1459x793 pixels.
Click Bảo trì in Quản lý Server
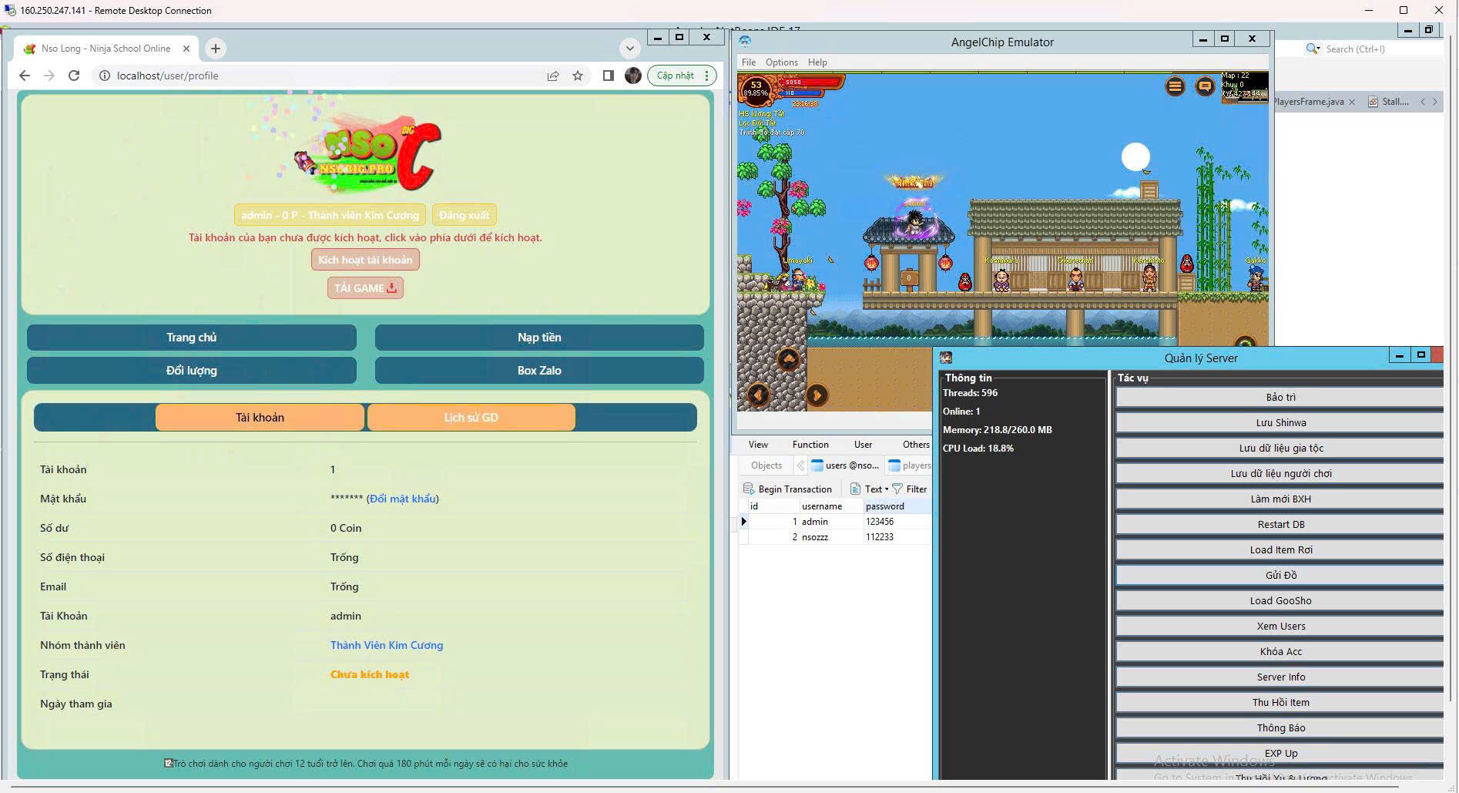[x=1280, y=398]
